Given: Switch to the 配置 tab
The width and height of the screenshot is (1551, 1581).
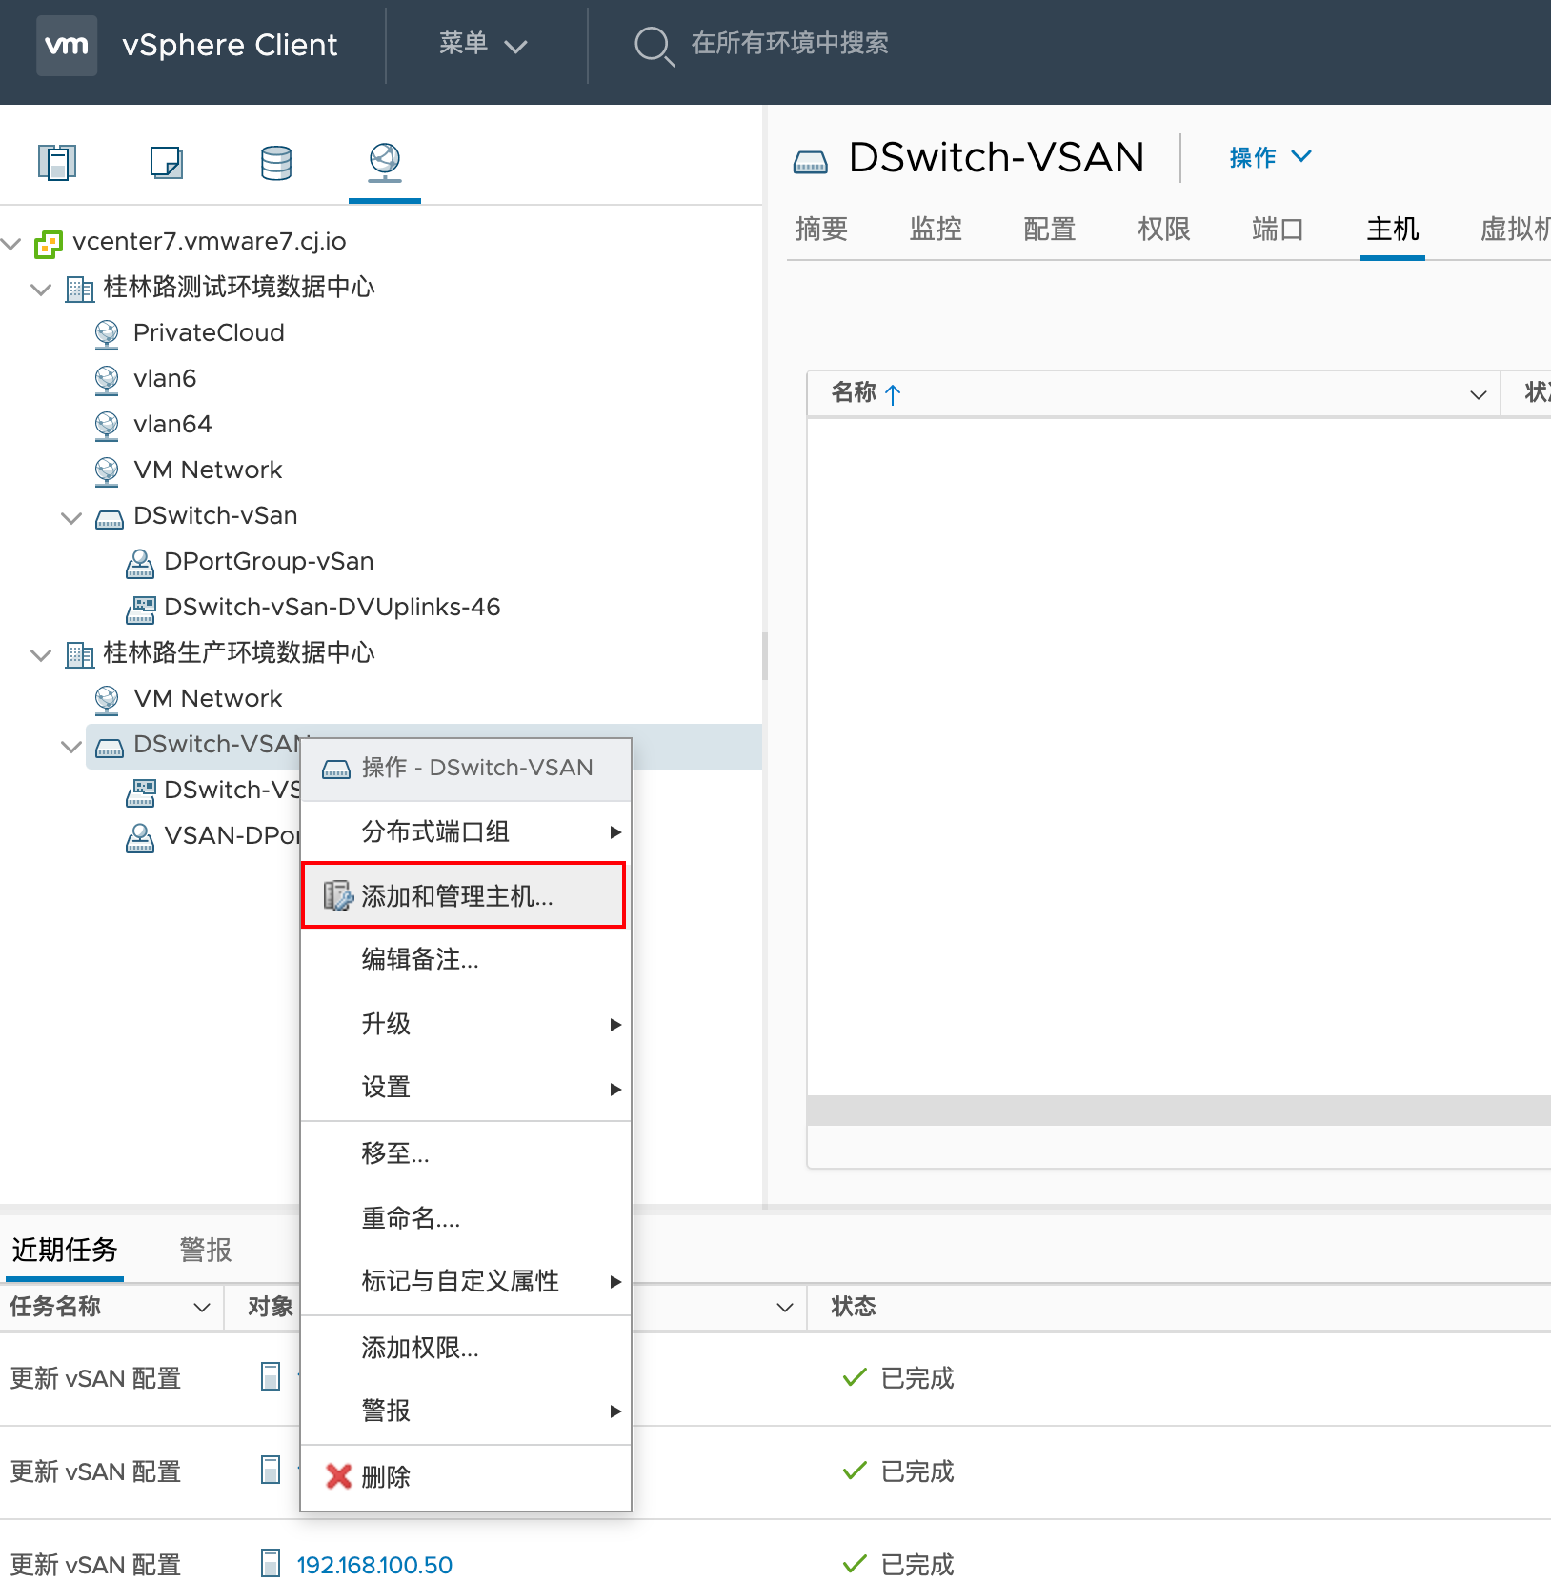Looking at the screenshot, I should (1050, 229).
